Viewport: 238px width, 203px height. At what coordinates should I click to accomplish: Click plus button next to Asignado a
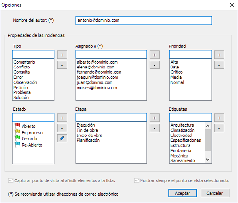click(x=155, y=55)
